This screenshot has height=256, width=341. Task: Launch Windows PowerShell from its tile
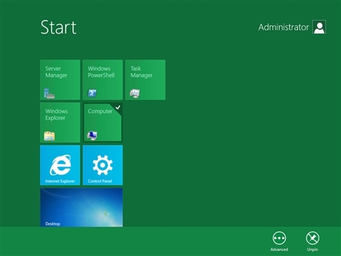coord(103,80)
